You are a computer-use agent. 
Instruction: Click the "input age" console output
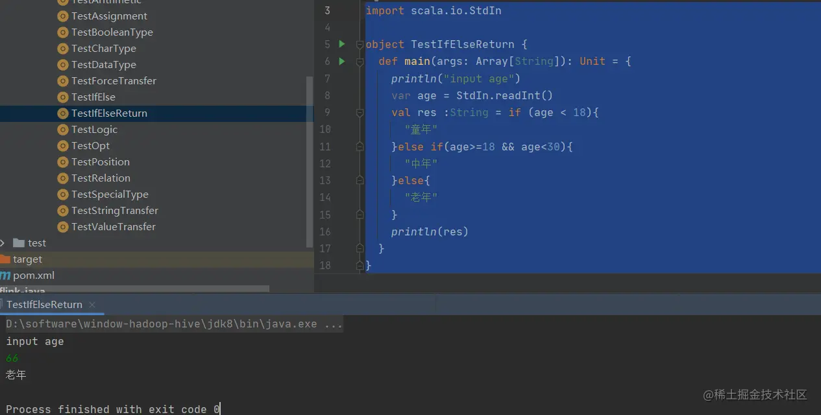35,342
